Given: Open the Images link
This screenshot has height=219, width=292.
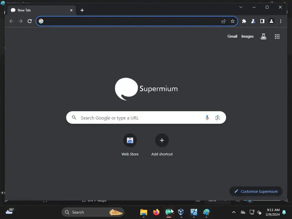Looking at the screenshot, I should coord(247,36).
